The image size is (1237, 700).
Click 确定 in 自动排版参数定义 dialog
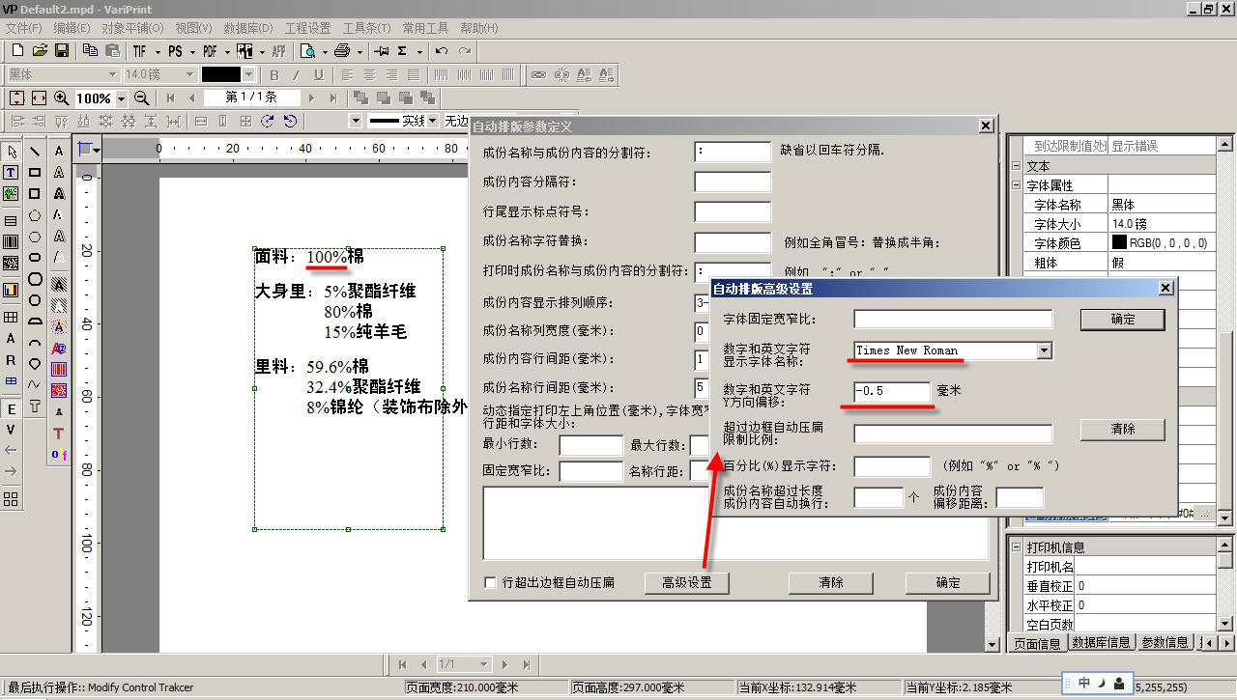tap(948, 582)
